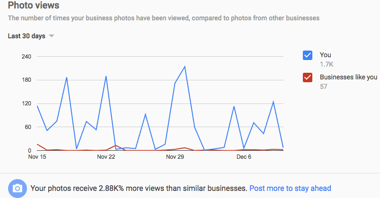
Task: Click the highest blue peak after Nov 29
Action: (185, 67)
